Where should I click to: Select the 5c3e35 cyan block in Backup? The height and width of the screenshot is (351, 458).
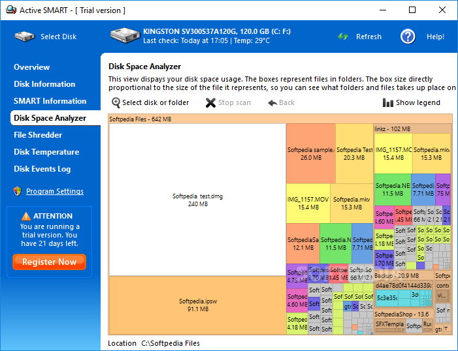(x=387, y=298)
